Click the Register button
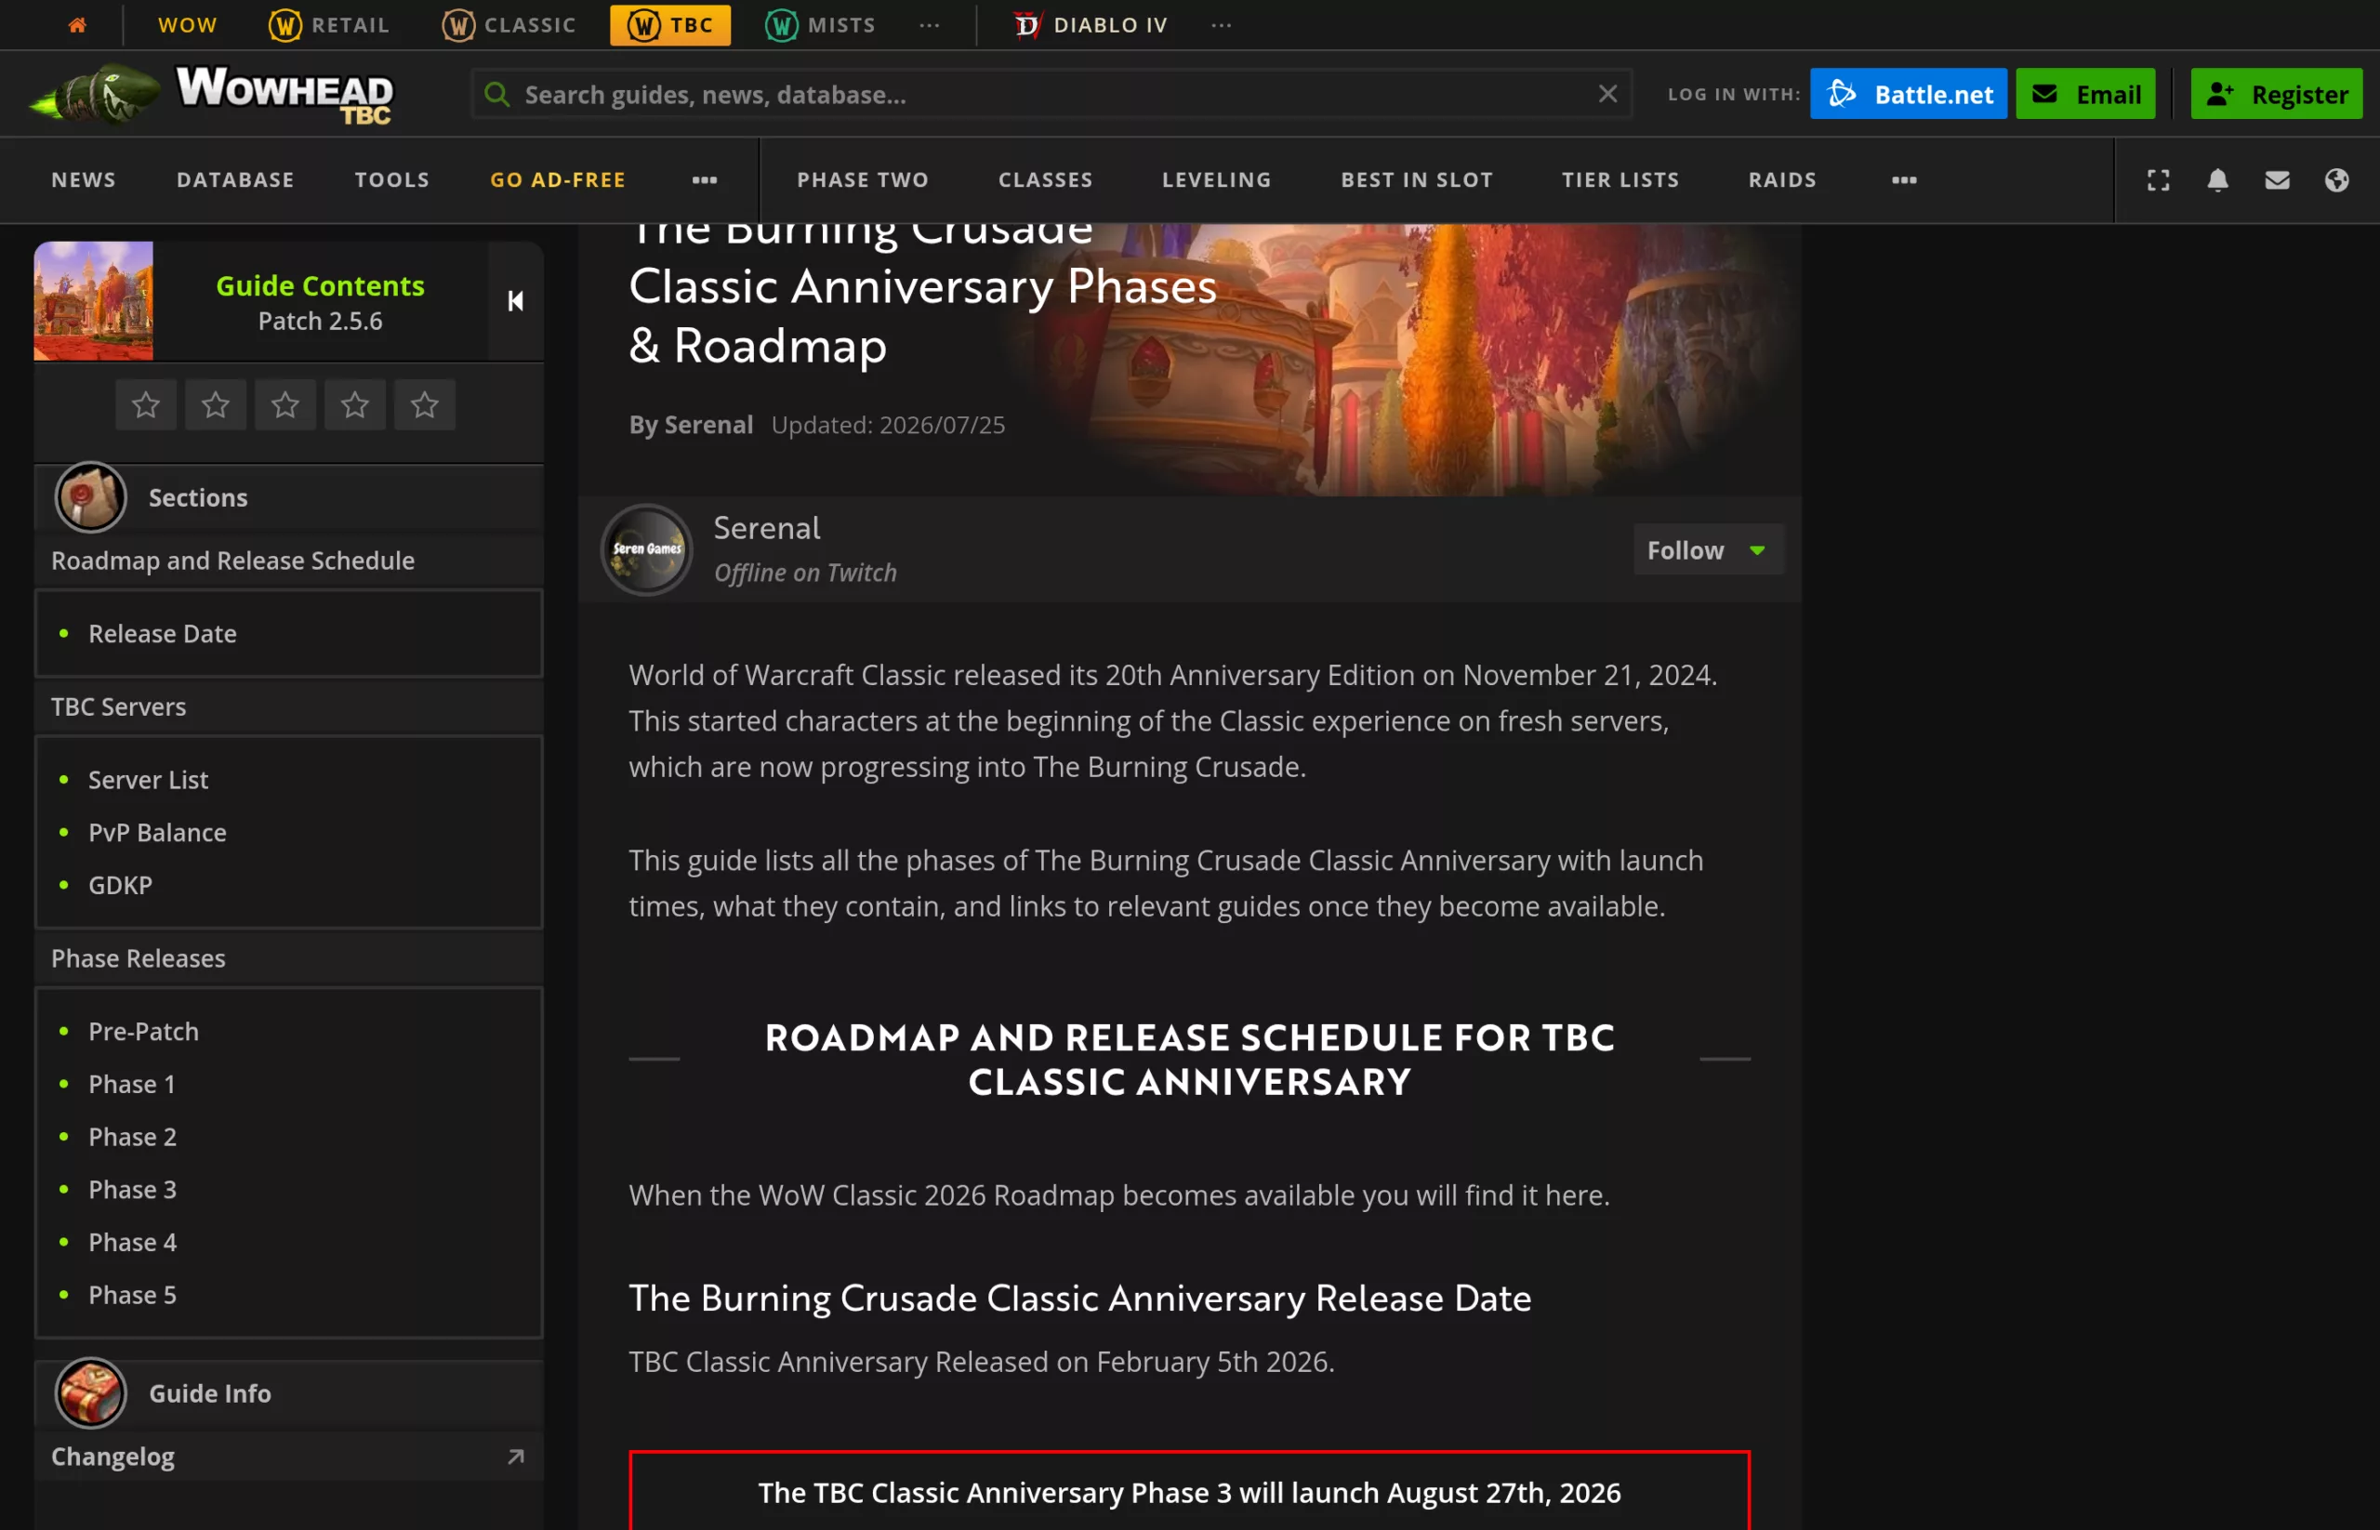 [2276, 95]
